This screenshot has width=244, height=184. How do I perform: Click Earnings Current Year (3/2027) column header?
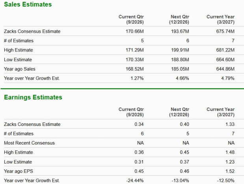click(220, 112)
